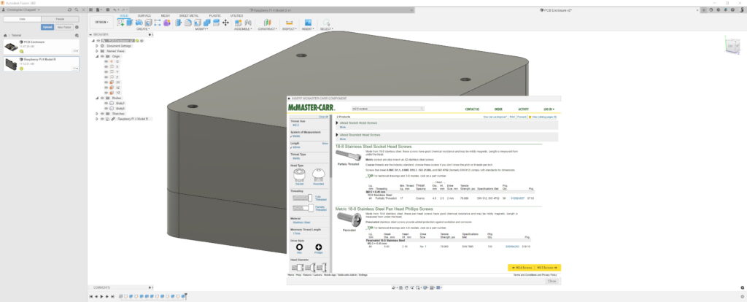Image resolution: width=747 pixels, height=302 pixels.
Task: Switch to UTILITIES tab
Action: (236, 15)
